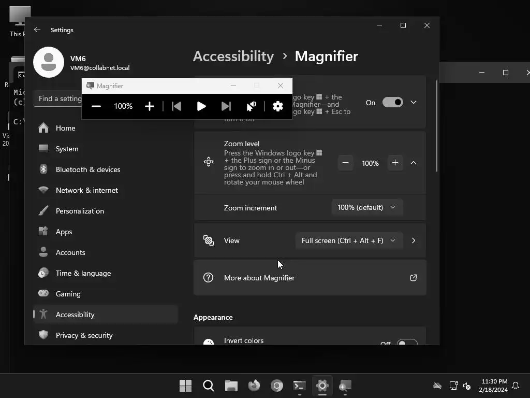Open Bluetooth & devices settings
Screen dimensions: 530x398
coord(106,169)
